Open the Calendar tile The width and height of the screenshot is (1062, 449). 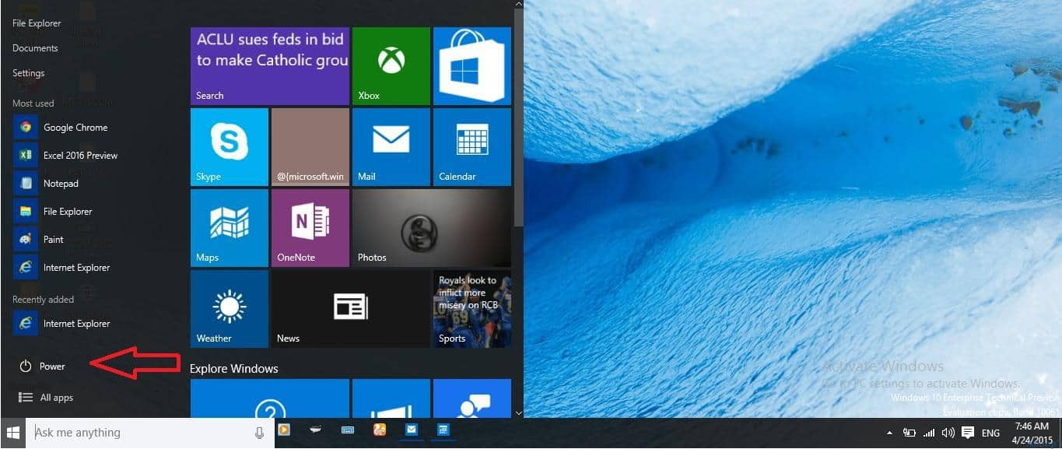point(471,147)
